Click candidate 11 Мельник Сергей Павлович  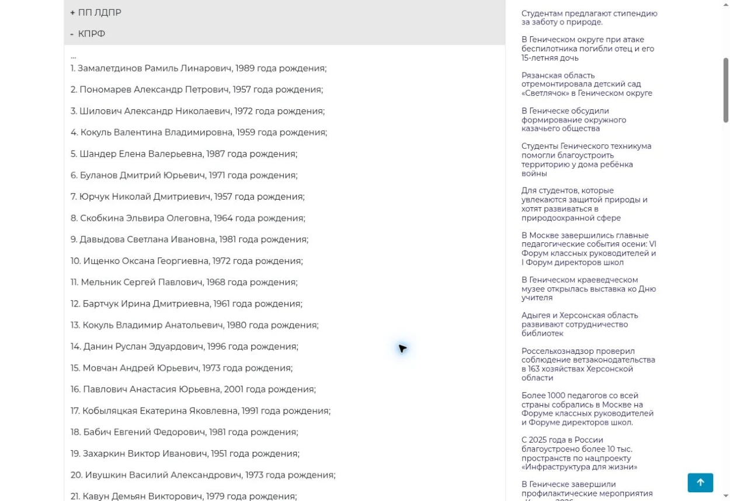[x=184, y=283]
